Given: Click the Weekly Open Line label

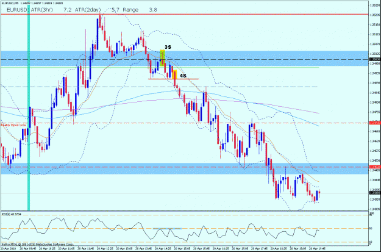Looking at the screenshot, I should click(x=13, y=125).
